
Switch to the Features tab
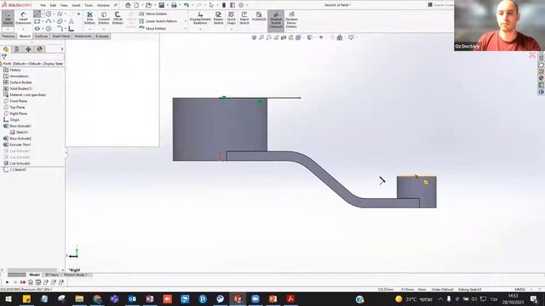coord(9,36)
